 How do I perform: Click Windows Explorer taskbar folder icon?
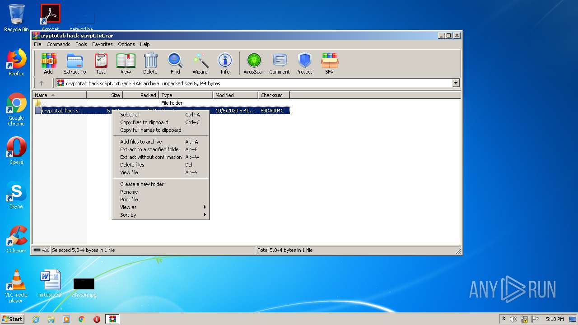click(x=51, y=319)
